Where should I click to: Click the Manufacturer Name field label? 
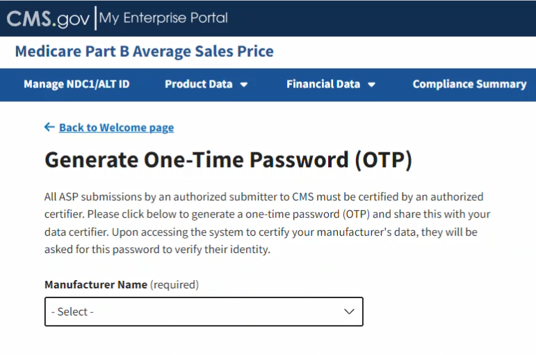(96, 284)
